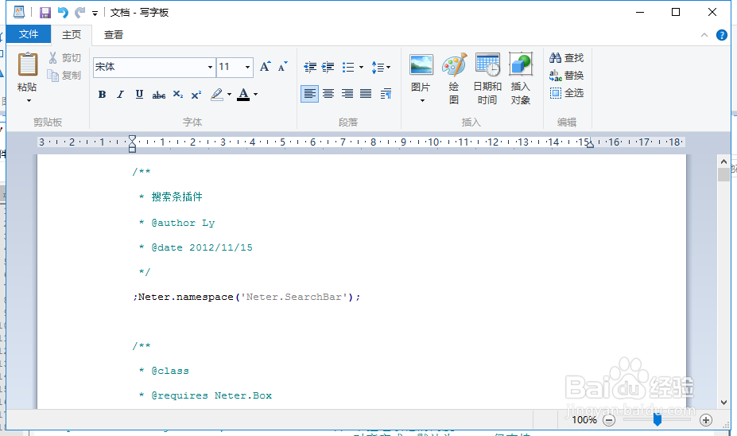
Task: Justify the paragraph text
Action: [366, 94]
